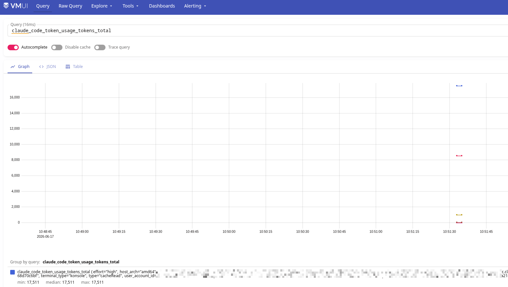The image size is (508, 287).
Task: Click the Table tab grid icon
Action: click(x=68, y=67)
